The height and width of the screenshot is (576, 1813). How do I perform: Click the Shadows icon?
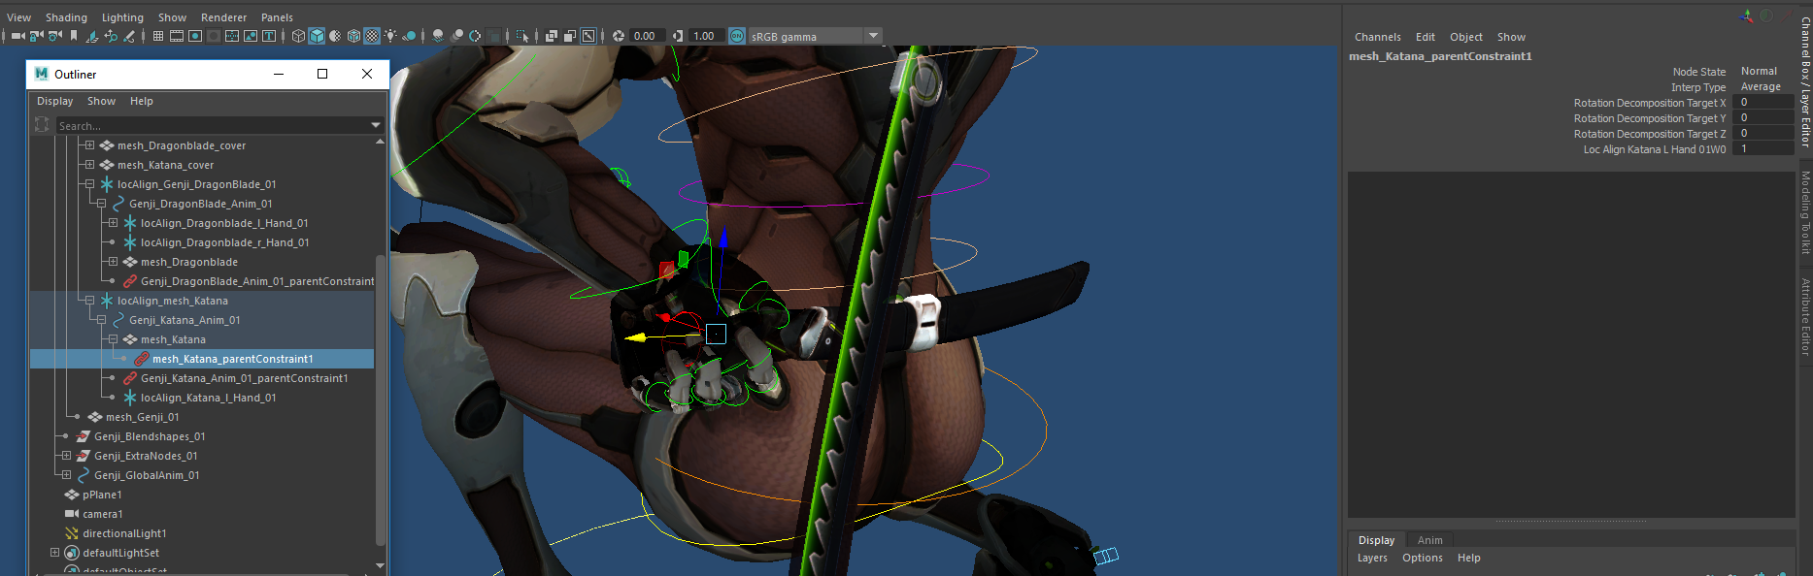pos(409,36)
